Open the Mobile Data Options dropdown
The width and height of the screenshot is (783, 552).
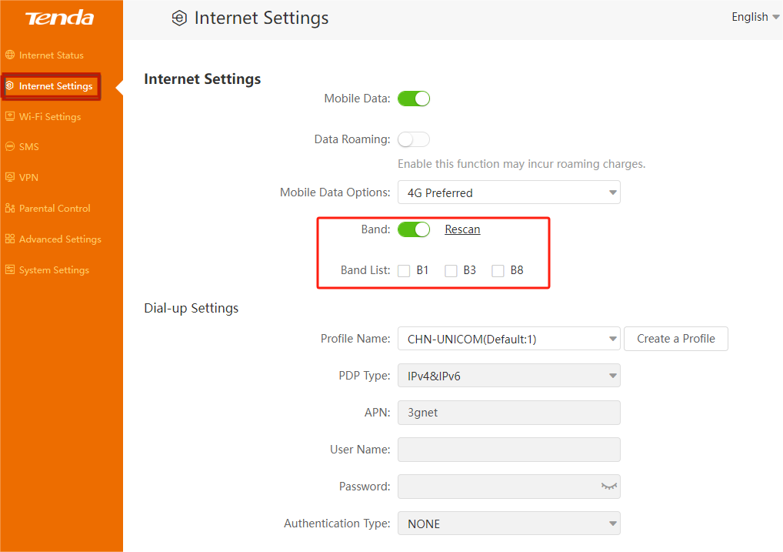[x=508, y=192]
